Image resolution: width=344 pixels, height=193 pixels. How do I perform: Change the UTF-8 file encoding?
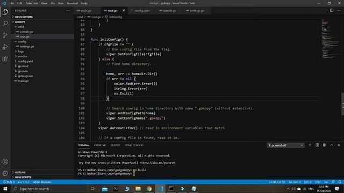click(307, 182)
